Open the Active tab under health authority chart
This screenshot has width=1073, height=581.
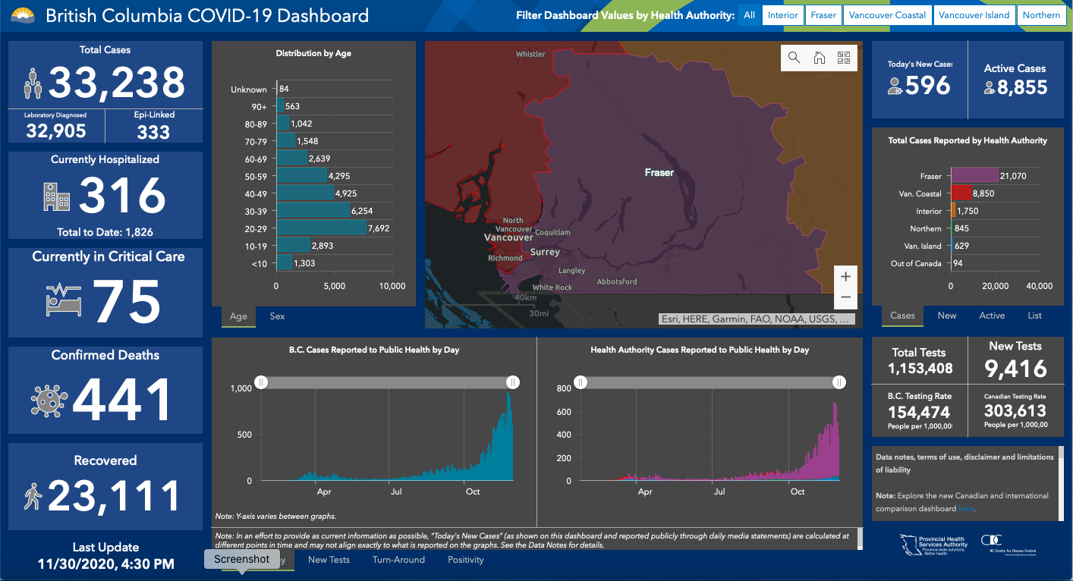pos(992,316)
